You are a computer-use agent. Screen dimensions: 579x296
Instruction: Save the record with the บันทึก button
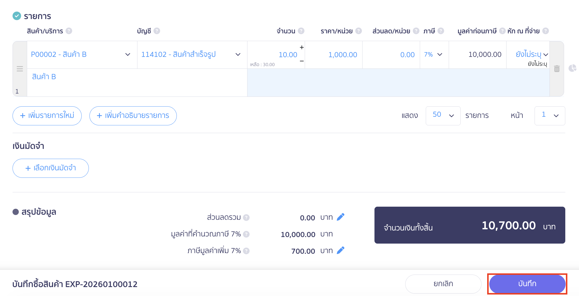pos(527,284)
